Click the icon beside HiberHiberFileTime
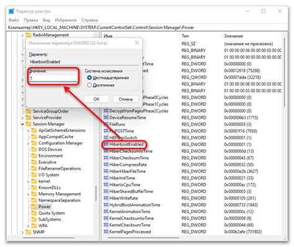This screenshot has width=294, height=247. pyautogui.click(x=106, y=171)
